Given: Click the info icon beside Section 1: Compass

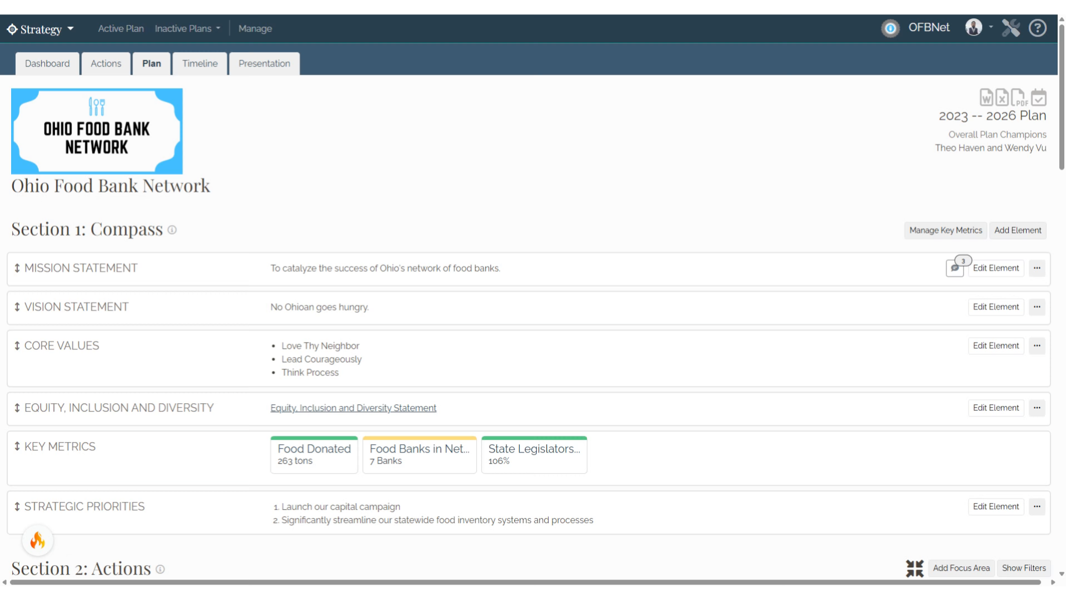Looking at the screenshot, I should pyautogui.click(x=172, y=230).
